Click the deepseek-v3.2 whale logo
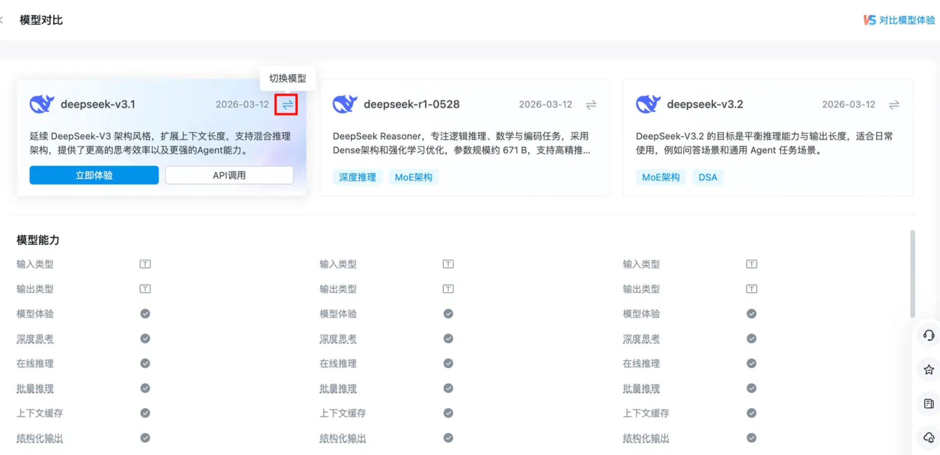The height and width of the screenshot is (455, 940). pyautogui.click(x=648, y=104)
